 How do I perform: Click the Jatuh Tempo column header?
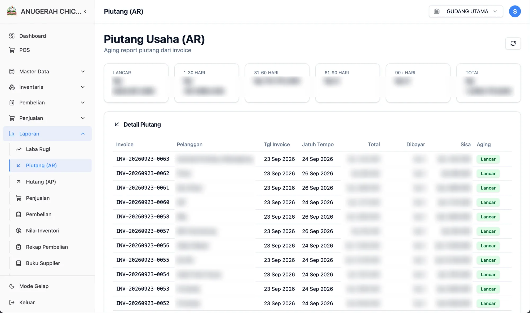pyautogui.click(x=318, y=144)
